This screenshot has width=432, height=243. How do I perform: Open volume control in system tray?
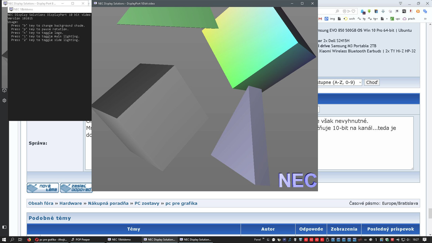pyautogui.click(x=408, y=240)
